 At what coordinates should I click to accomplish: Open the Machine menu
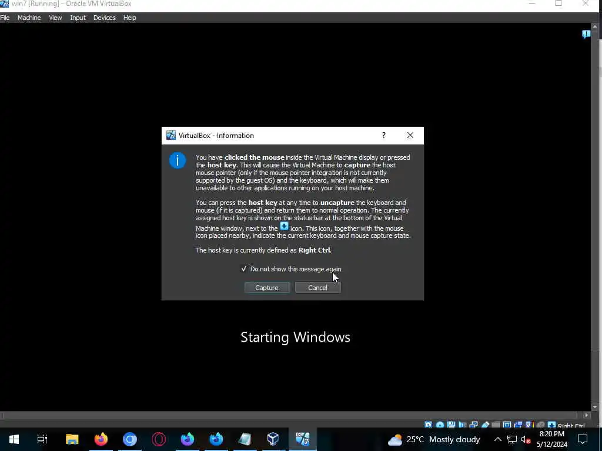(x=29, y=18)
